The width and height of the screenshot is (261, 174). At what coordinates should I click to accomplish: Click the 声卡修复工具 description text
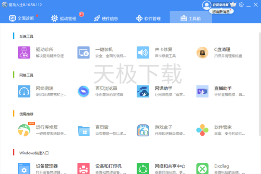click(x=165, y=56)
